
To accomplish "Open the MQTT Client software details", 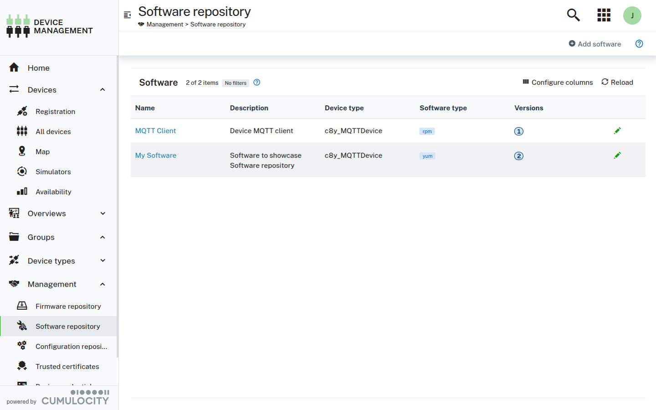I will point(155,131).
